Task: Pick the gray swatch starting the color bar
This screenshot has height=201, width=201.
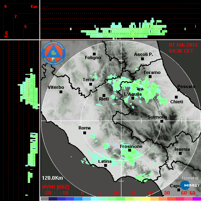Action: click(x=45, y=199)
